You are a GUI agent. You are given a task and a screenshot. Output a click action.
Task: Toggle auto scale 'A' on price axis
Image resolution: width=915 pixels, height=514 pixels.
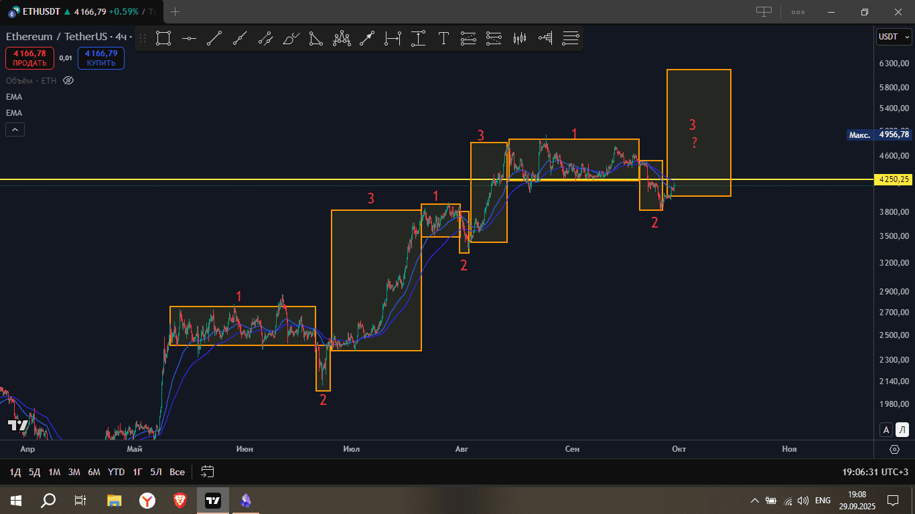click(886, 430)
